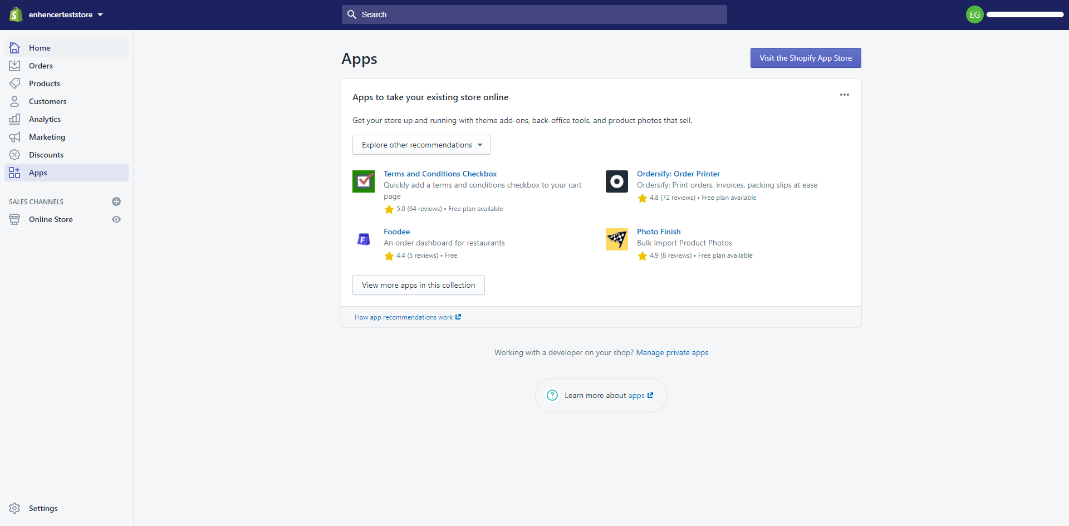
Task: Click Manage private apps link
Action: (x=672, y=352)
